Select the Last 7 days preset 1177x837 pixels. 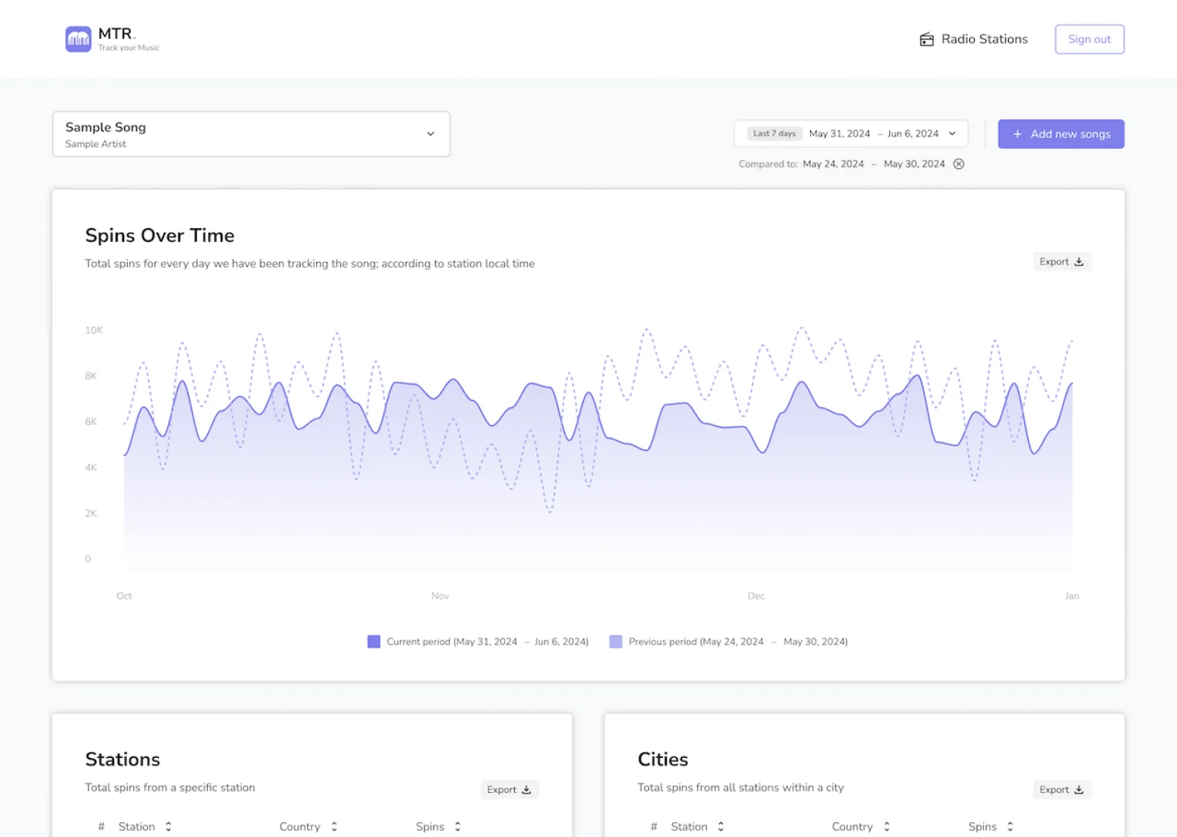(x=775, y=133)
